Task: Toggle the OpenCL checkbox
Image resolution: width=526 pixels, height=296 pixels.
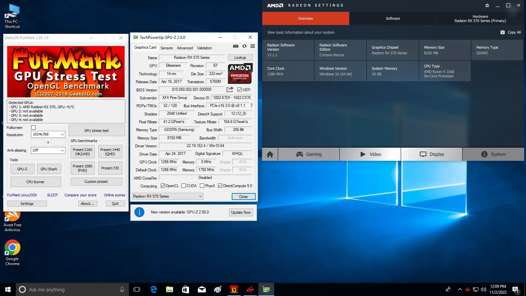Action: coord(163,186)
